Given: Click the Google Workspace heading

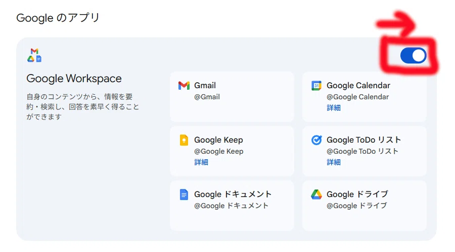Looking at the screenshot, I should coord(74,79).
